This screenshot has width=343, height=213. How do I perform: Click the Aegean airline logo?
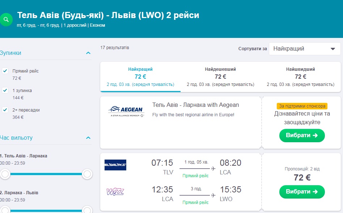[x=126, y=111]
